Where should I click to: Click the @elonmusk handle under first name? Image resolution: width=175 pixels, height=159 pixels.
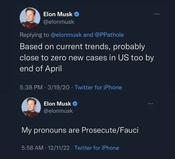(x=59, y=22)
